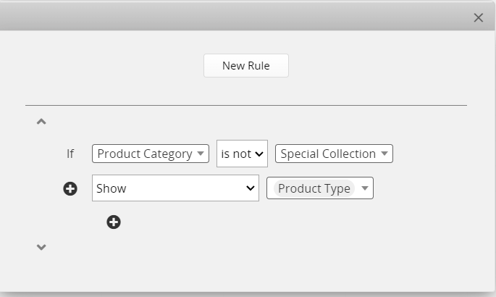This screenshot has height=297, width=496.
Task: Click the chevron of the Show selector
Action: [x=251, y=188]
